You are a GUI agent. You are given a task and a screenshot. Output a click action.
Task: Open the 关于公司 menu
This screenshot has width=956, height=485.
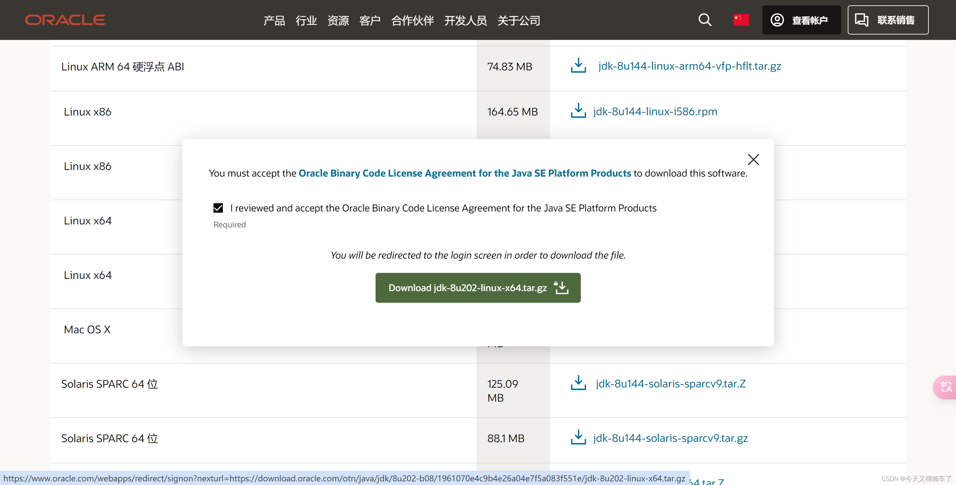tap(519, 21)
